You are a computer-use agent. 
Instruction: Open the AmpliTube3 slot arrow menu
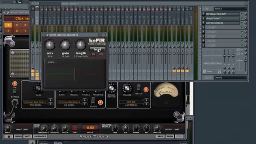click(x=204, y=18)
